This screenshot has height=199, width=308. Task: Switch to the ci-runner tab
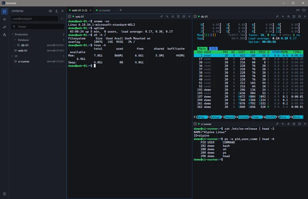pos(105,10)
